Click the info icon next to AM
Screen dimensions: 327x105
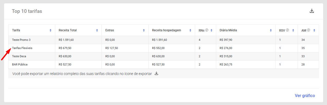click(x=308, y=30)
